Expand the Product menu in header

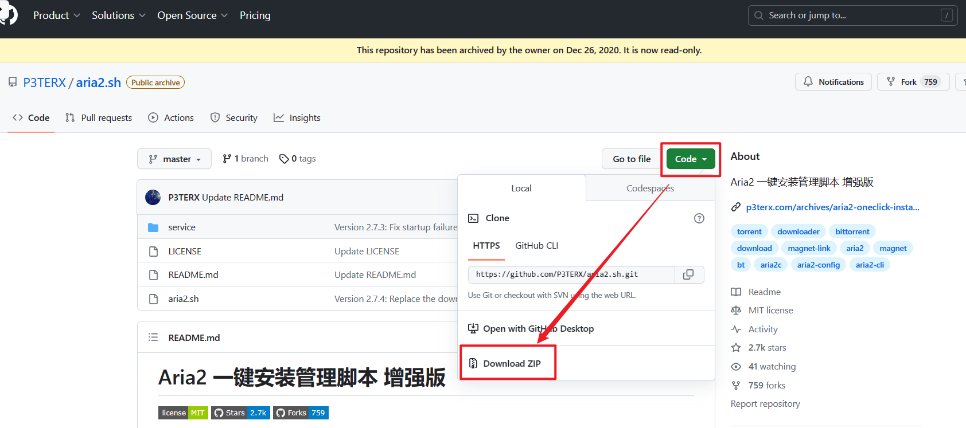[56, 15]
